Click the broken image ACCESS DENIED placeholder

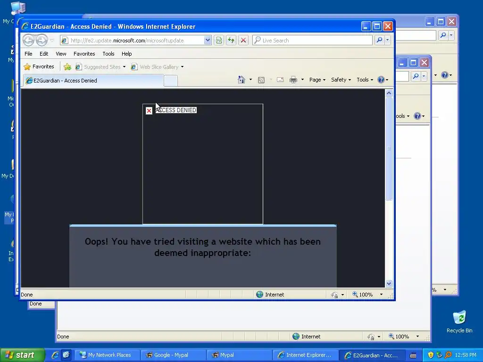pos(203,164)
